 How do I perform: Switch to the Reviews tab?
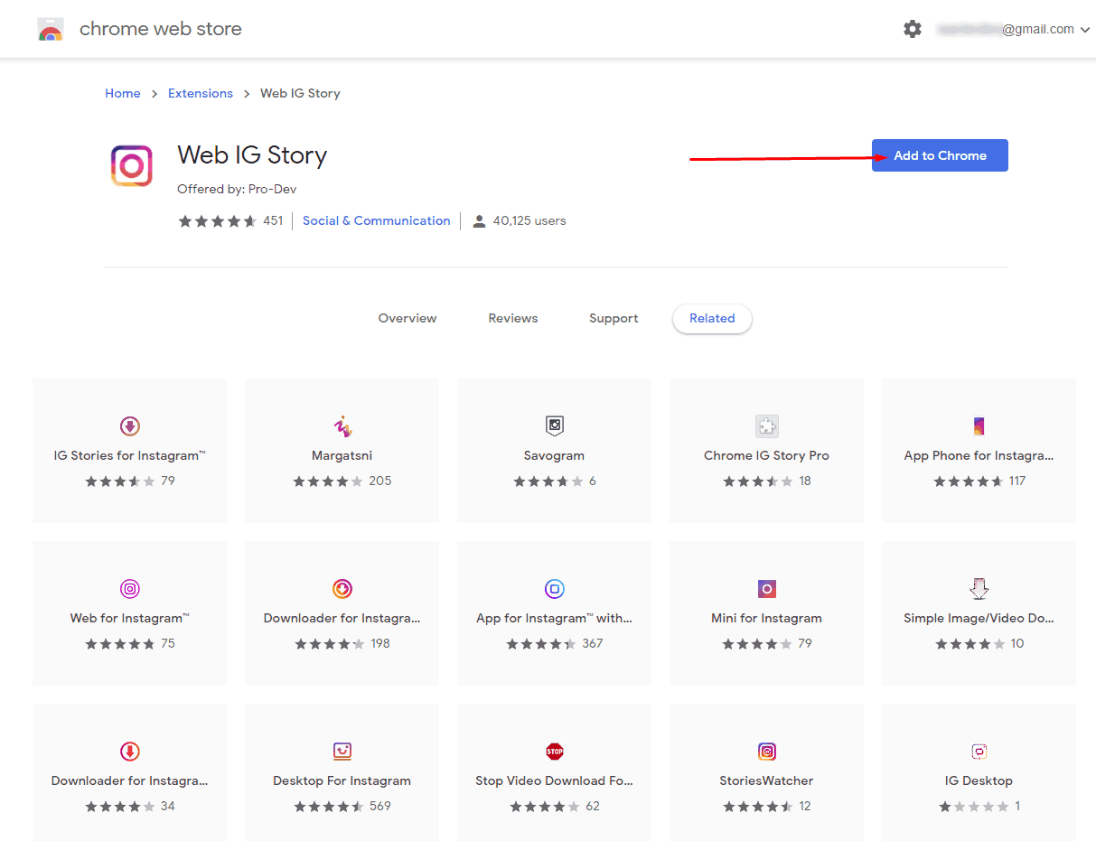(513, 318)
